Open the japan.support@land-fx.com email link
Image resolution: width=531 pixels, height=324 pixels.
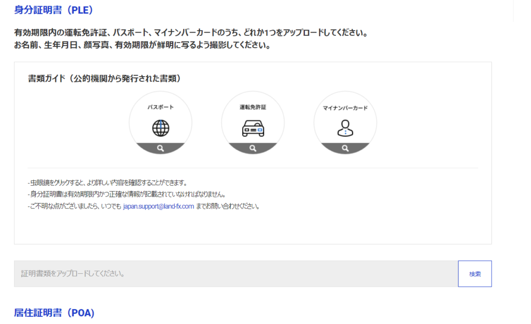(159, 206)
